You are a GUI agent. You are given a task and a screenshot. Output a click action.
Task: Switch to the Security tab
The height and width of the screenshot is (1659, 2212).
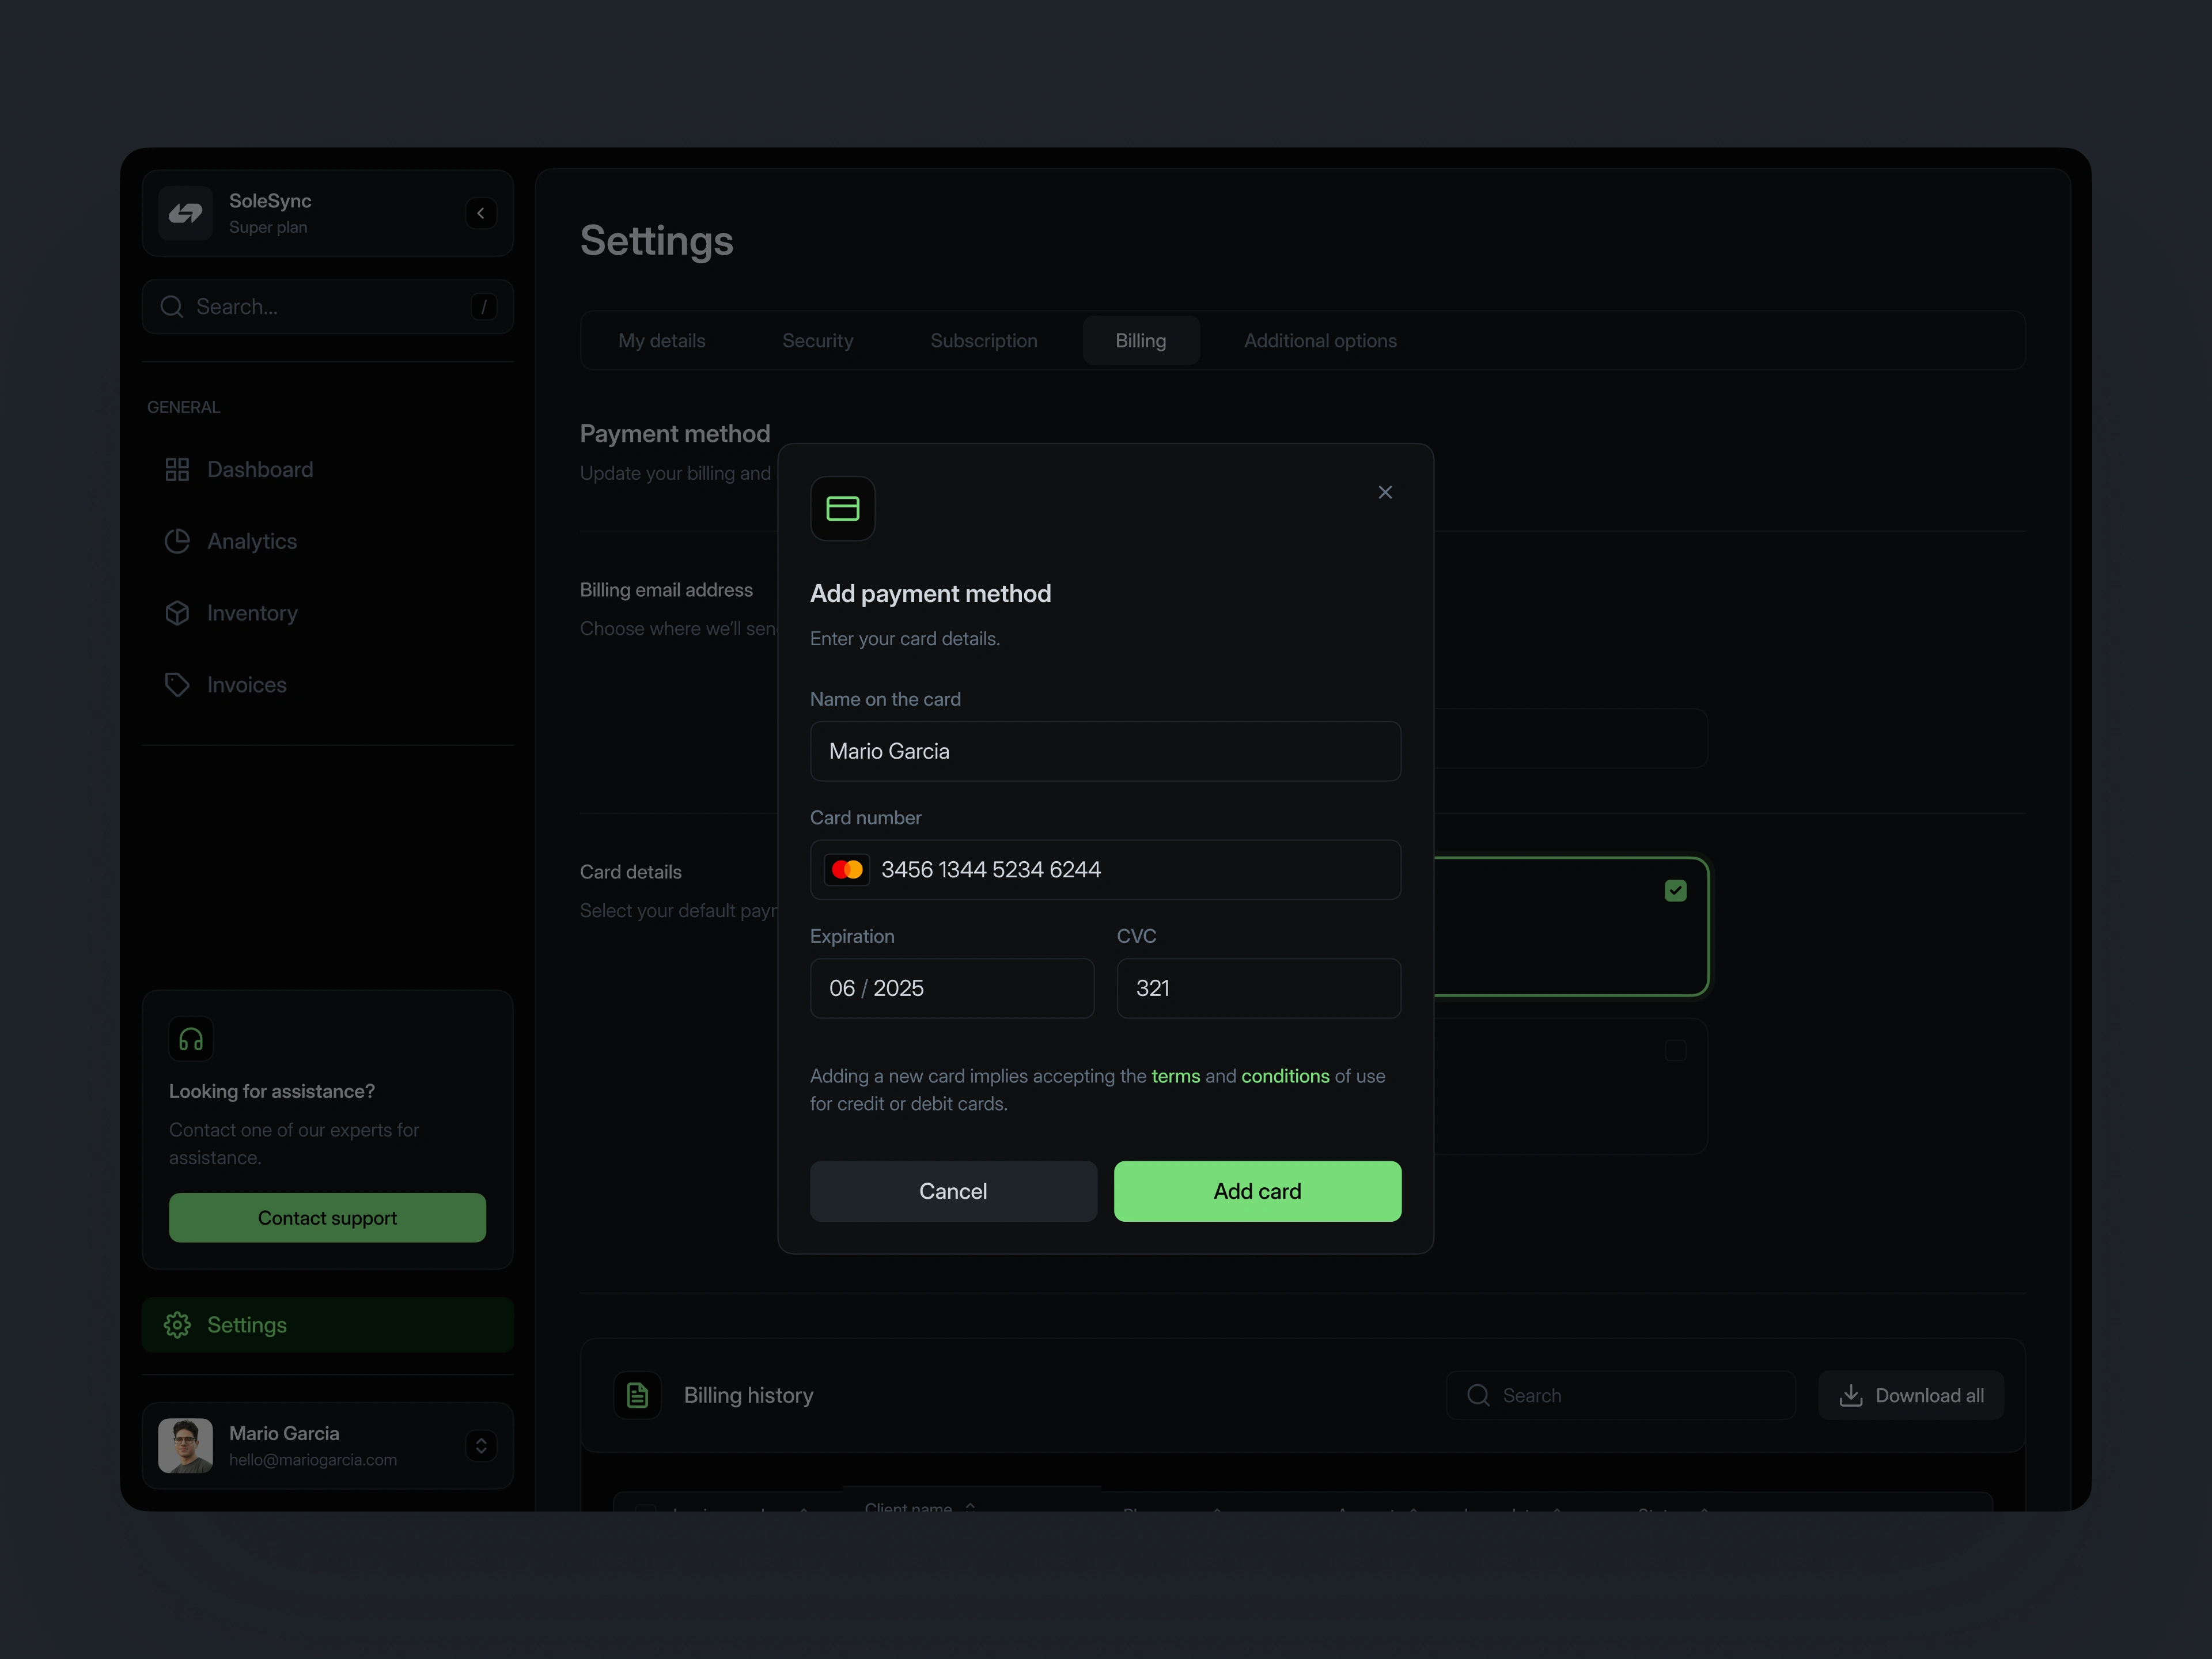pyautogui.click(x=817, y=341)
